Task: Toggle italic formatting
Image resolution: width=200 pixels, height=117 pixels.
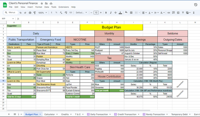Action: coord(111,12)
